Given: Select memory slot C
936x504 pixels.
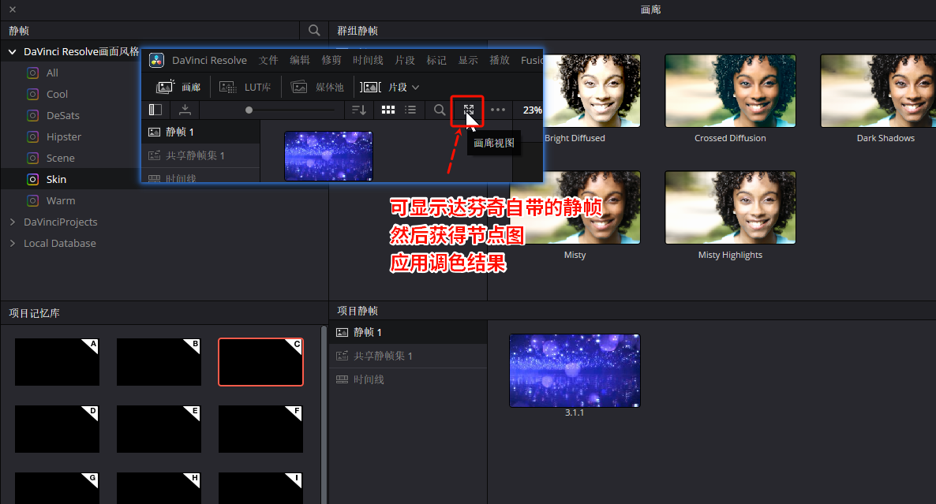Looking at the screenshot, I should click(x=261, y=362).
